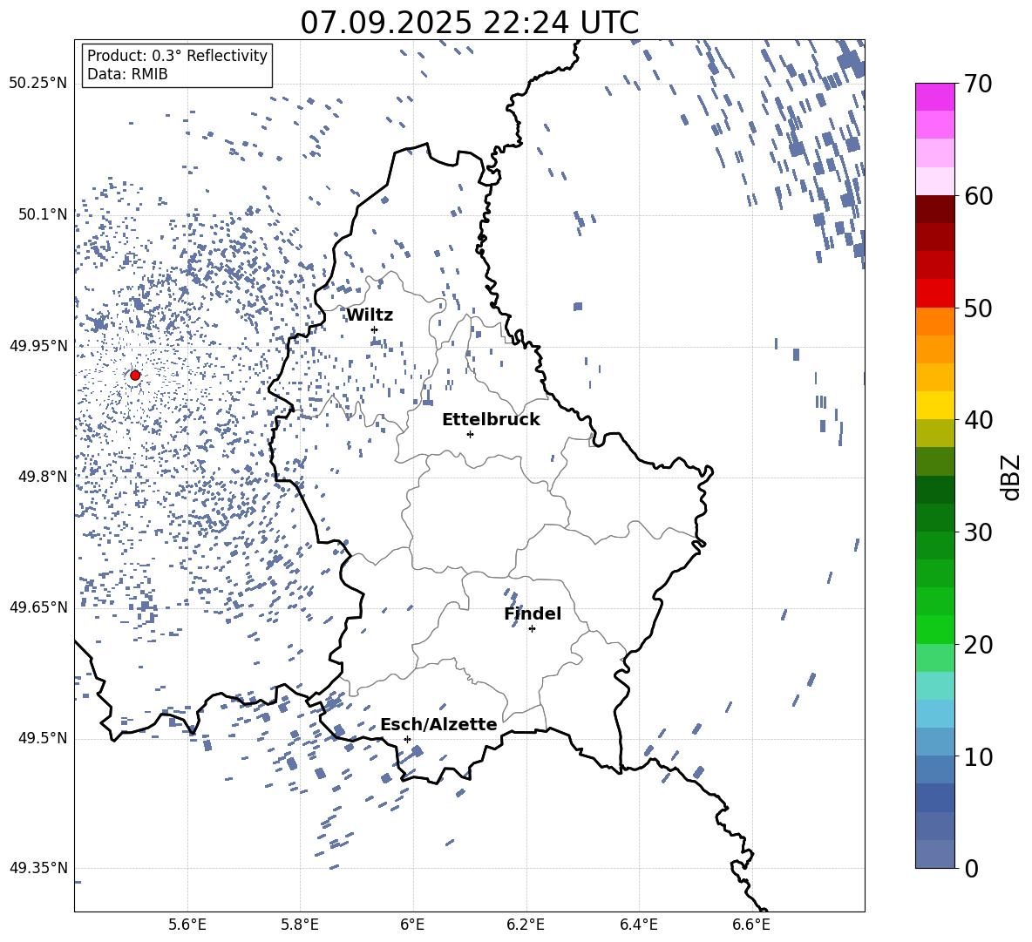Click the latitude label 49.35°N
This screenshot has height=942, width=1032.
[x=38, y=868]
